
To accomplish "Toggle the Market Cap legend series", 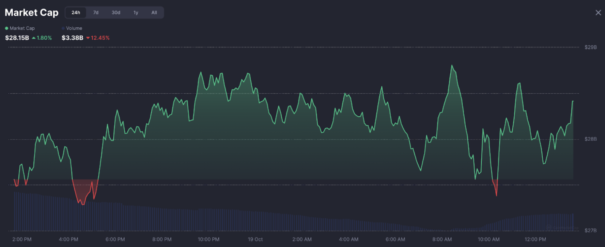I will point(22,28).
